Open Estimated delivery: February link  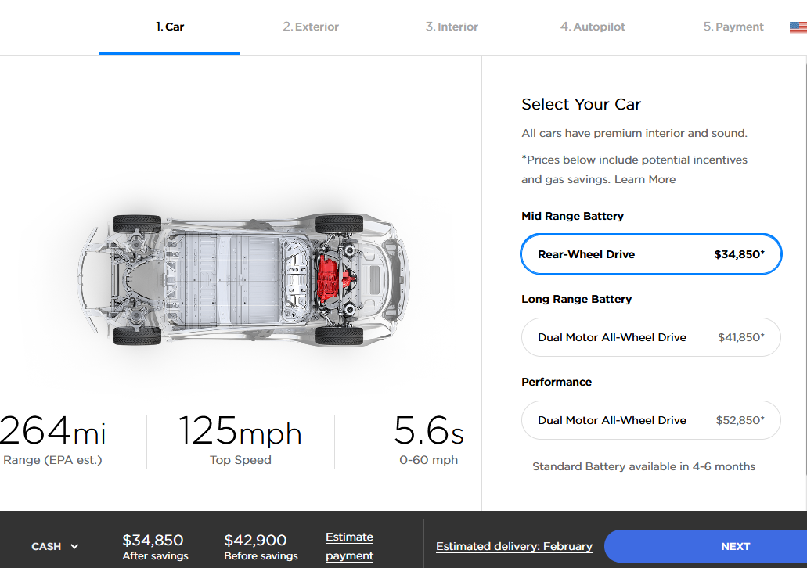[514, 546]
